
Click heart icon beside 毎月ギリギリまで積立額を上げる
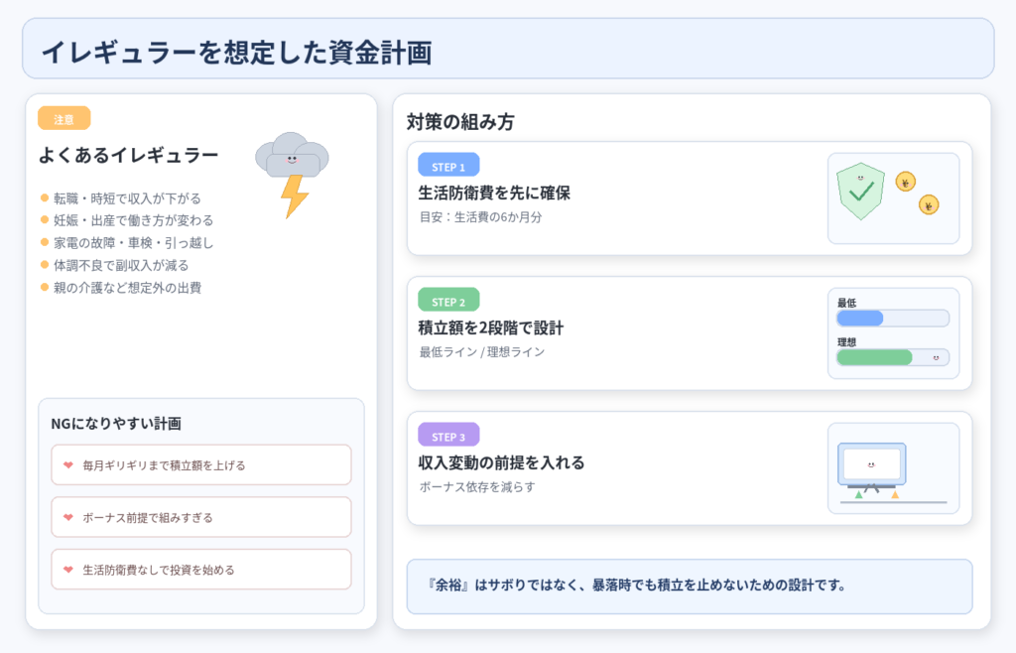[68, 464]
